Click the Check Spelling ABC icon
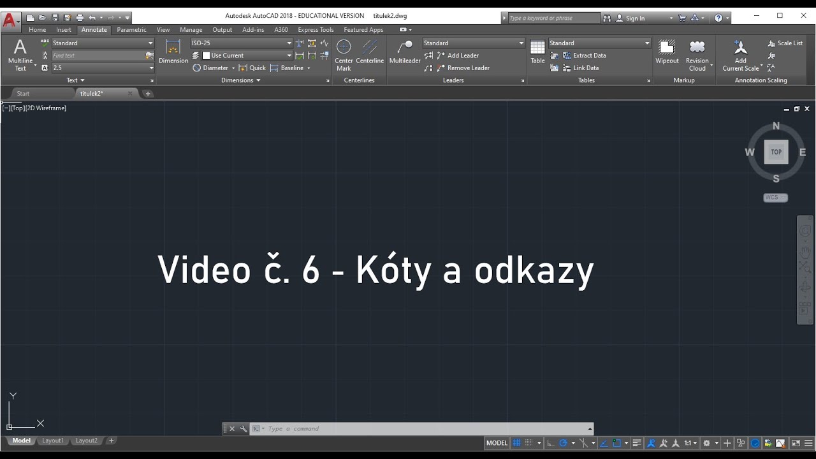Screen dimensions: 816x459 45,43
